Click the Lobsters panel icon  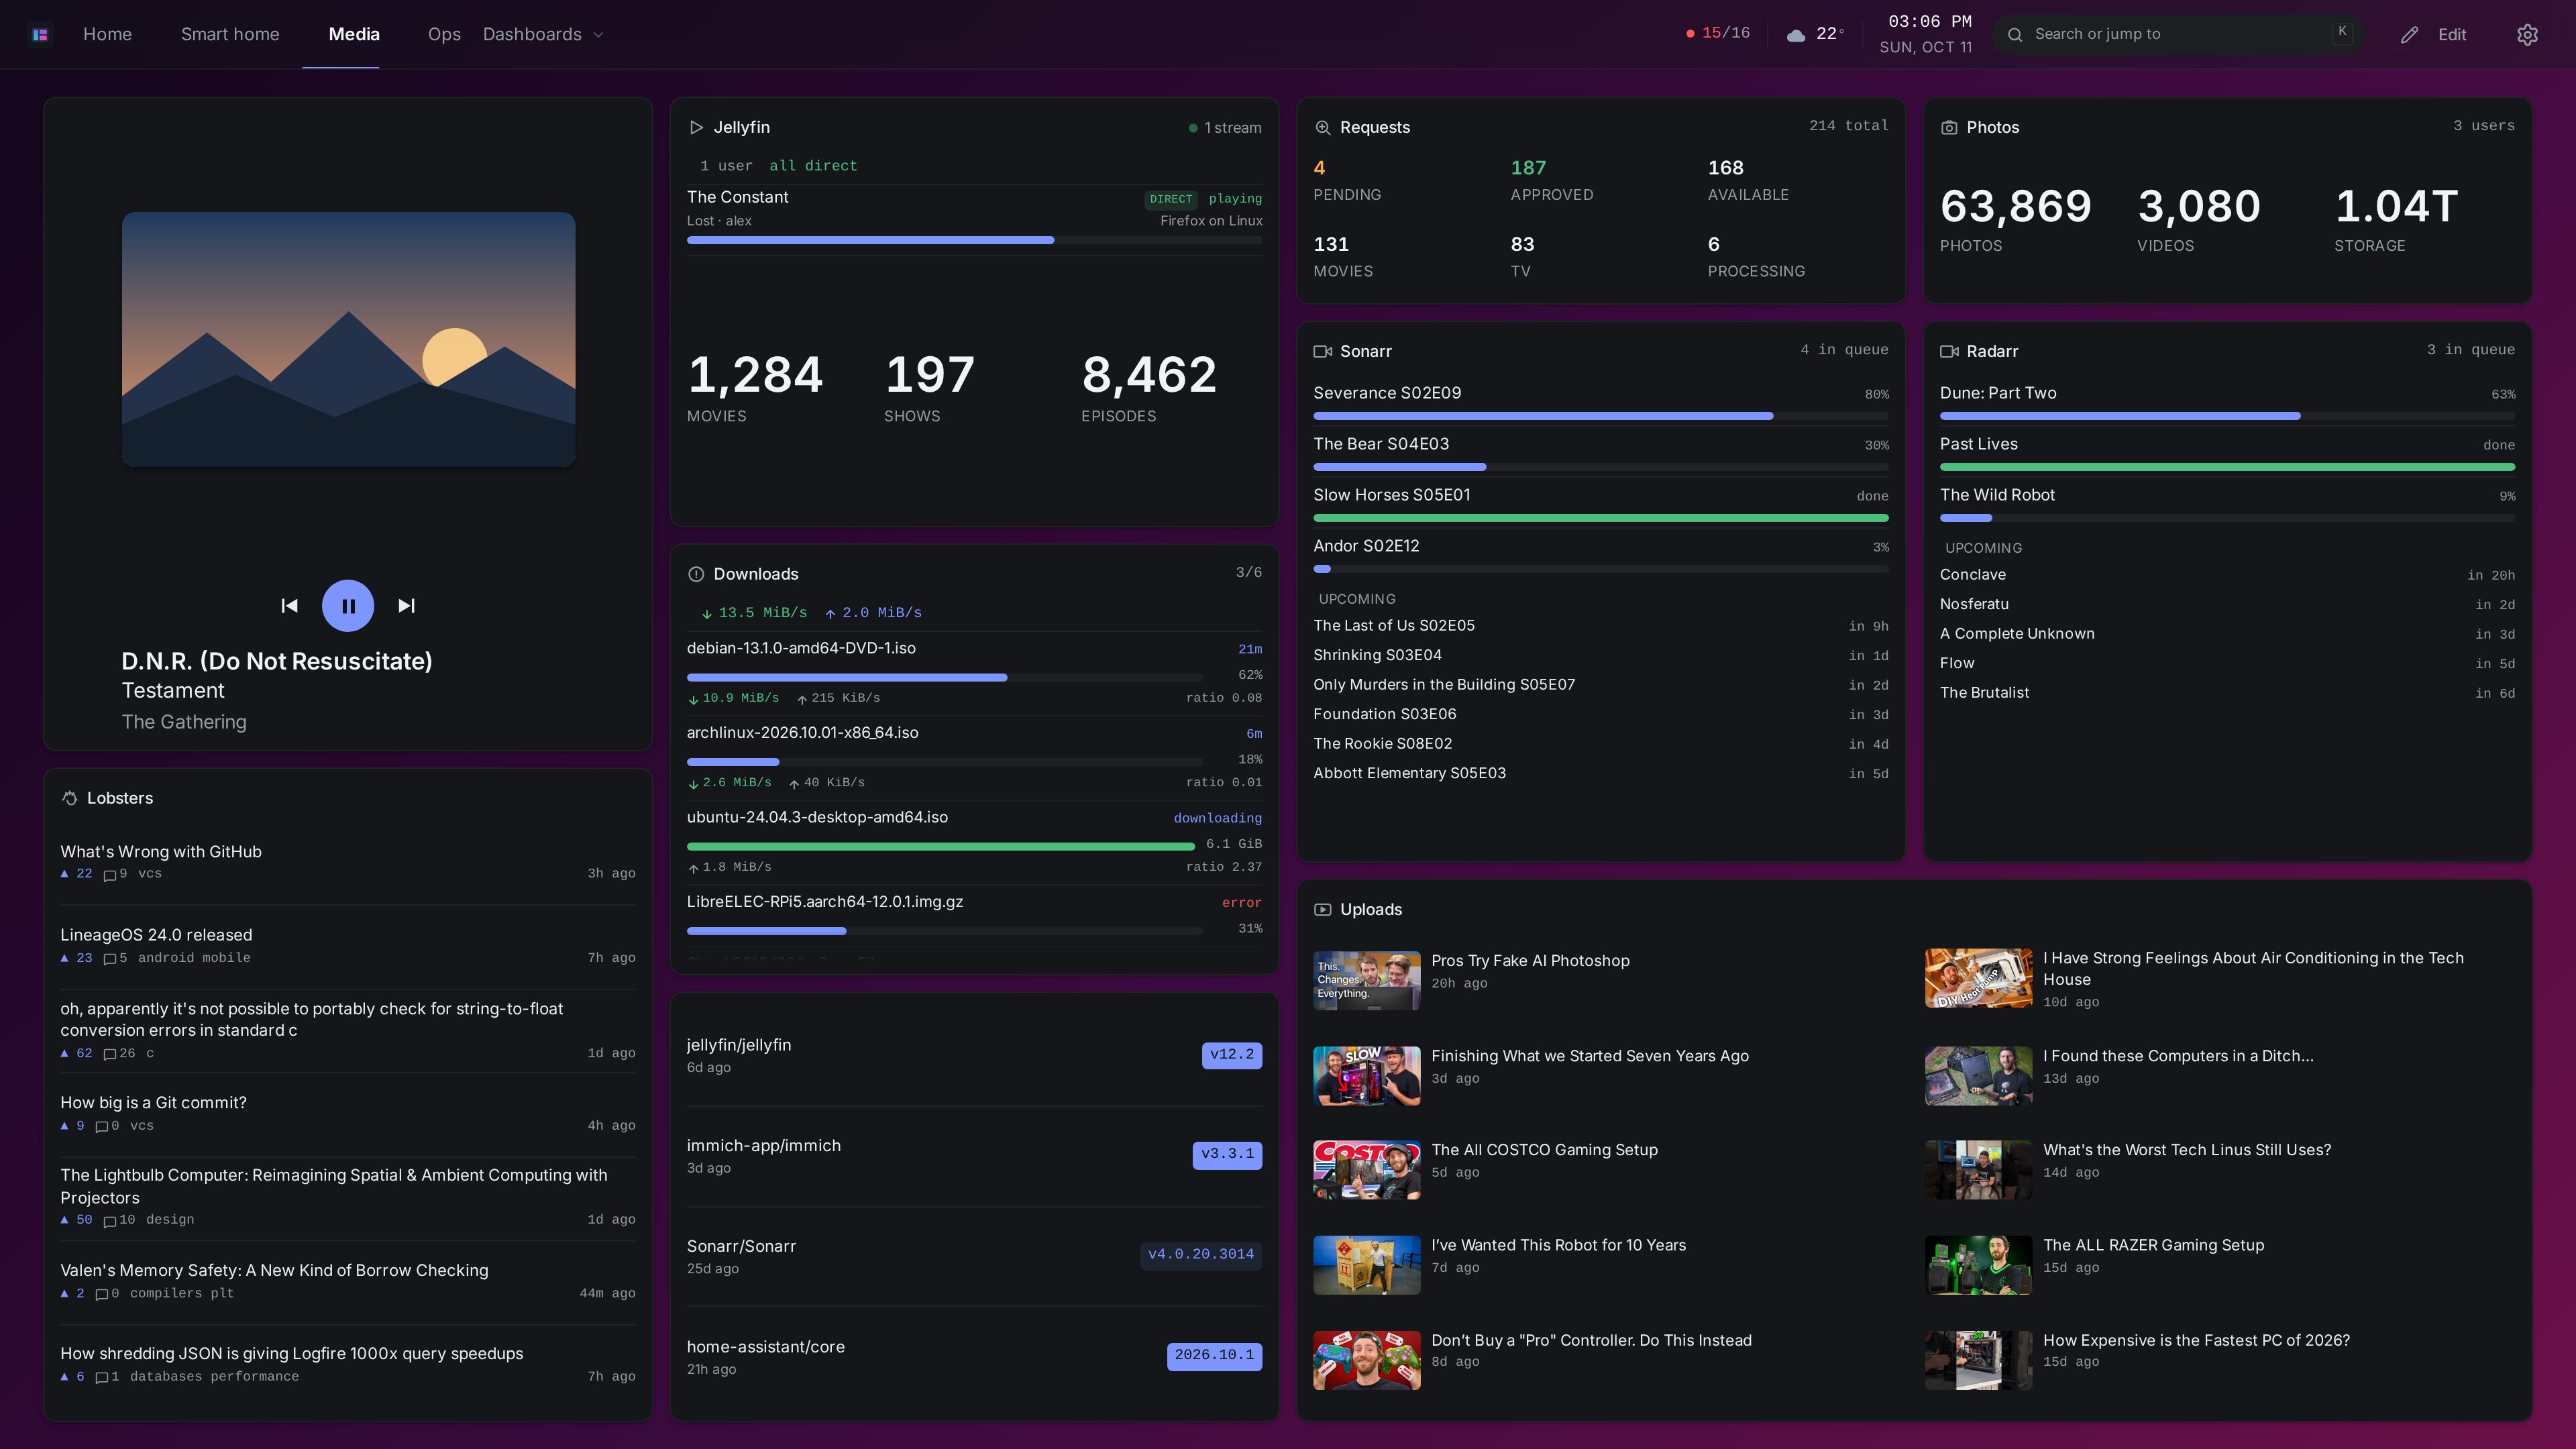(69, 798)
